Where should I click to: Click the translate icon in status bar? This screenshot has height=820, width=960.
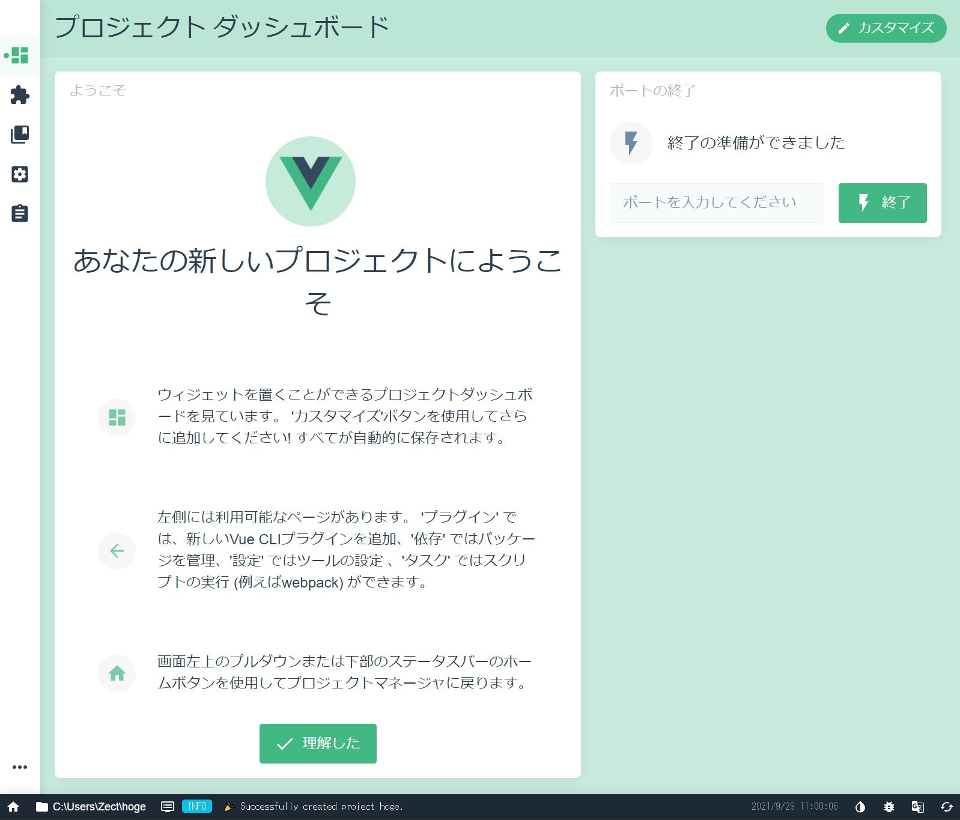918,807
